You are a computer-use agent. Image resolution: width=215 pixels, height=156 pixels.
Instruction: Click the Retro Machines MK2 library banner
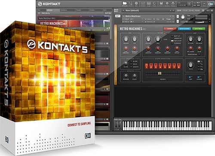(74, 23)
